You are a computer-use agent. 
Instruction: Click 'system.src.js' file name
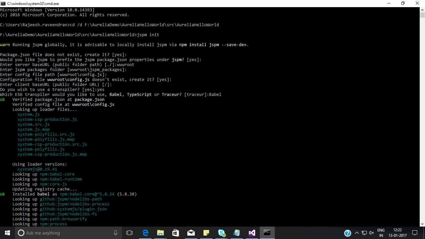point(34,124)
